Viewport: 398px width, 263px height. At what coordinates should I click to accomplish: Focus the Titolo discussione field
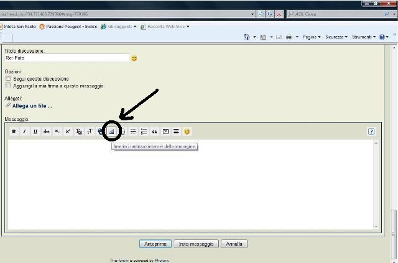click(67, 58)
